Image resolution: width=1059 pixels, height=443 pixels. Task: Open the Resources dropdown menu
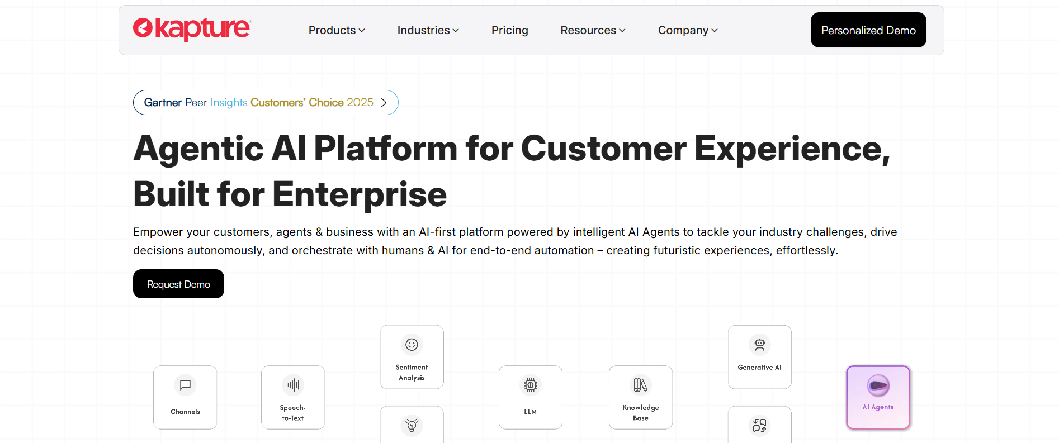pyautogui.click(x=593, y=30)
